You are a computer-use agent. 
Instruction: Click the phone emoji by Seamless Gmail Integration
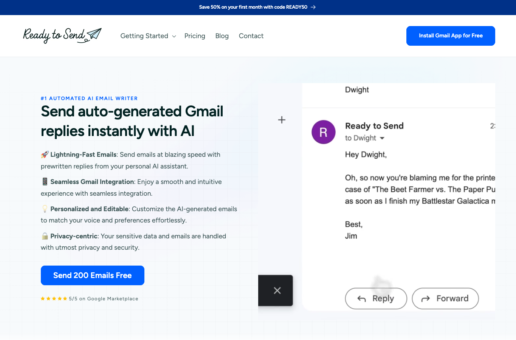coord(45,182)
